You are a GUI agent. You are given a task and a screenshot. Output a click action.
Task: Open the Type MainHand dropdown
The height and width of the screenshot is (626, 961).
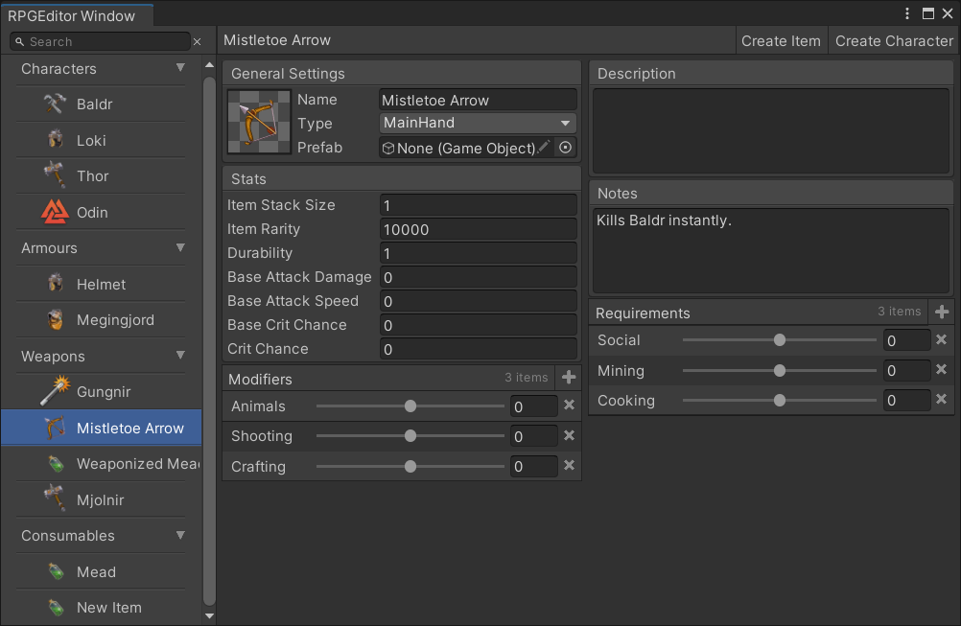(x=478, y=123)
